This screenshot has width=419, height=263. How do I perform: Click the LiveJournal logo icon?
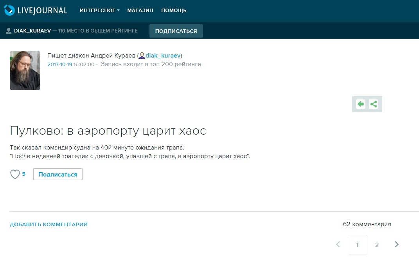[x=9, y=10]
